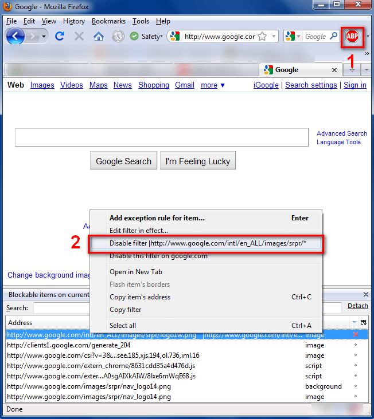
Task: Open the History clock icon
Action: click(118, 36)
